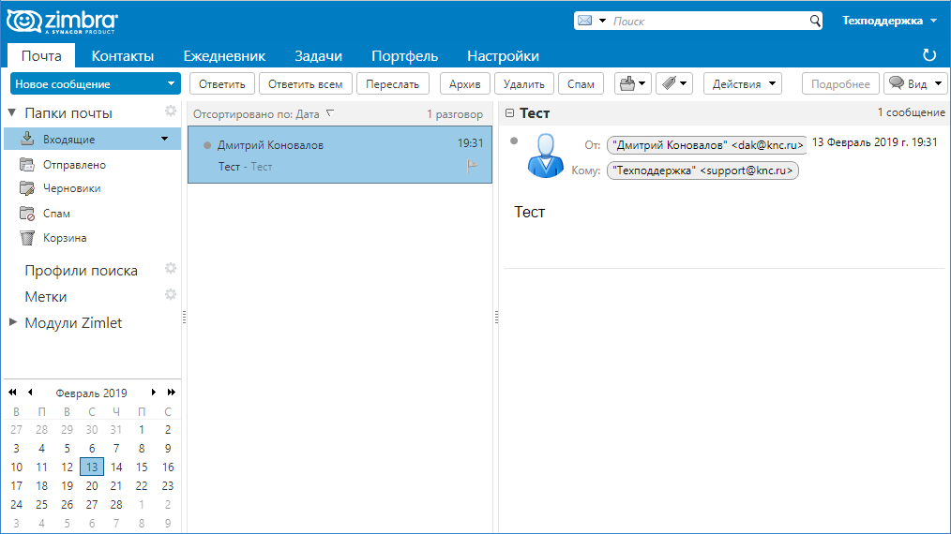
Task: Toggle the read dot in the message header
Action: point(514,141)
